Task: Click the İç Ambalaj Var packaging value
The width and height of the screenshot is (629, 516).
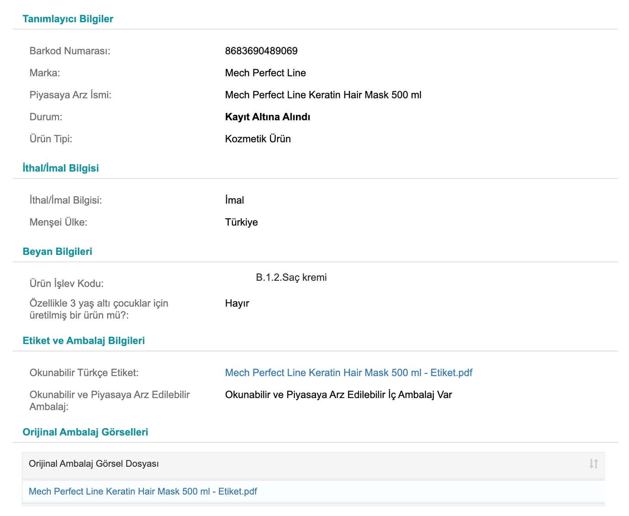Action: click(338, 394)
